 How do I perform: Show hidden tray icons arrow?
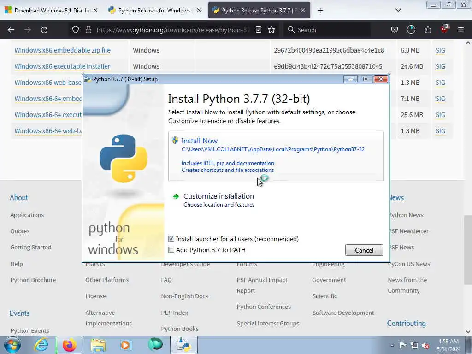tap(392, 346)
